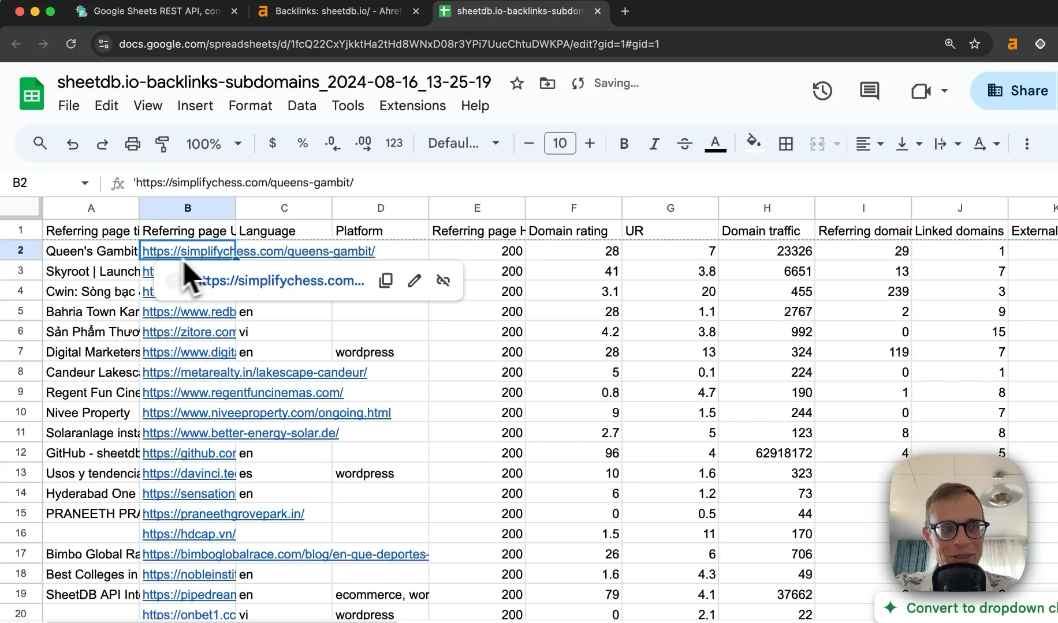
Task: Open the Data menu
Action: pos(301,106)
